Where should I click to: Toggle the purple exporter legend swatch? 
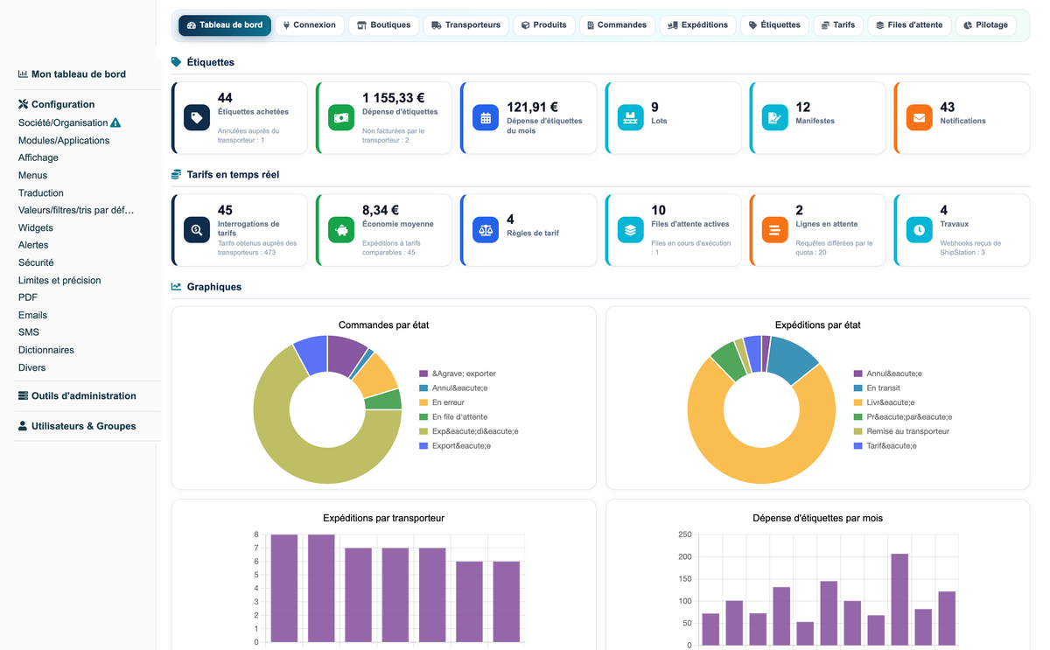click(423, 374)
